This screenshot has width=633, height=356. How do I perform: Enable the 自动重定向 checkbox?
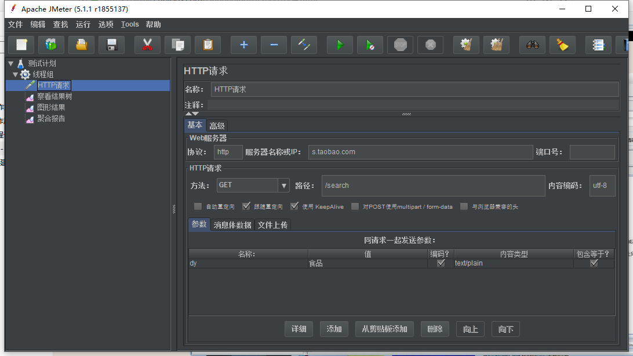(198, 206)
